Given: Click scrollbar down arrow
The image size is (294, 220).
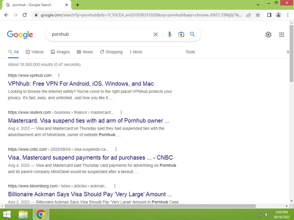Looking at the screenshot, I should [291, 201].
